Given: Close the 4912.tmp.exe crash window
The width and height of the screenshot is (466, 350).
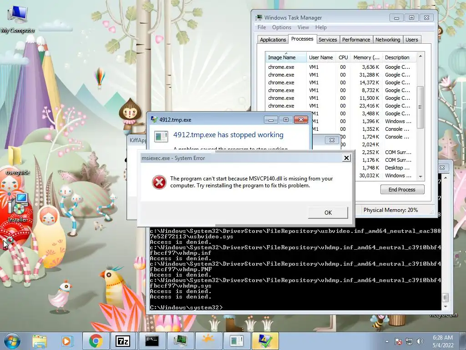Looking at the screenshot, I should [301, 120].
